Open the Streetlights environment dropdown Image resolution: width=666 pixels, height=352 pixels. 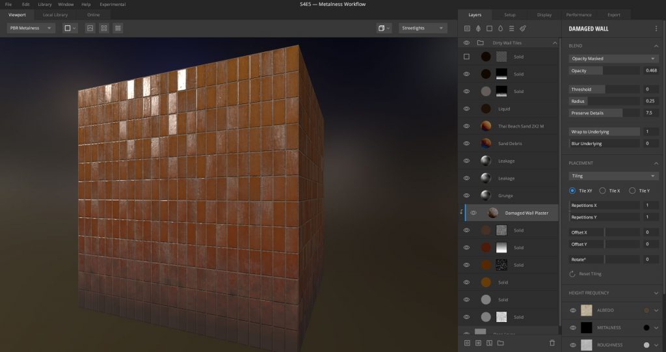pos(423,29)
